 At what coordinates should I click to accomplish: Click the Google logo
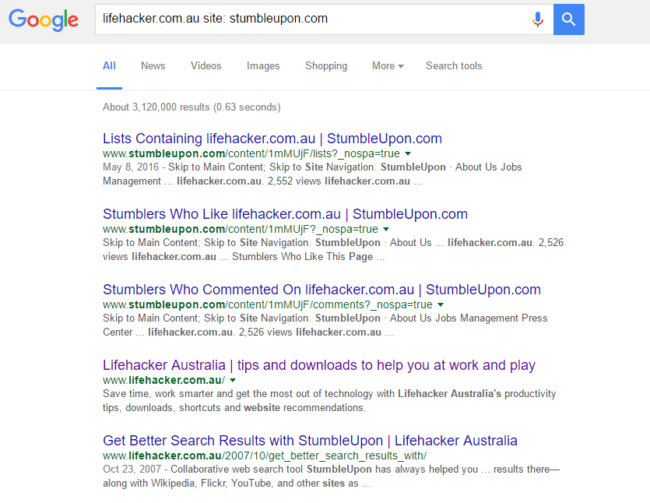click(x=44, y=20)
